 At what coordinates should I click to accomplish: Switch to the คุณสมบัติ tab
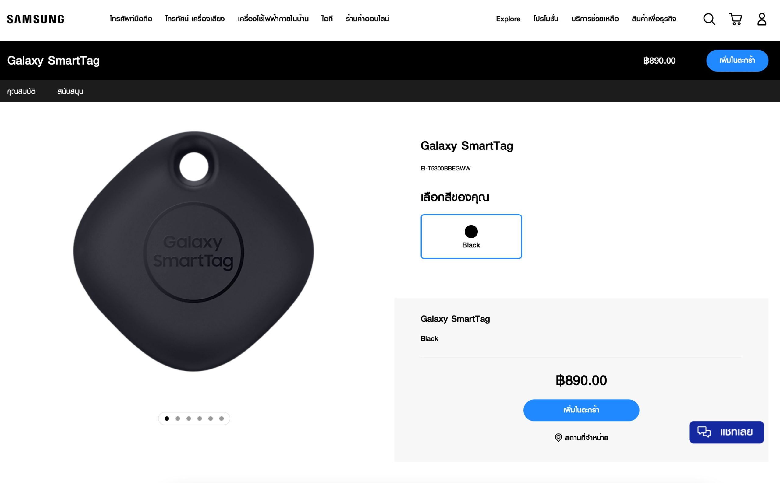click(21, 91)
